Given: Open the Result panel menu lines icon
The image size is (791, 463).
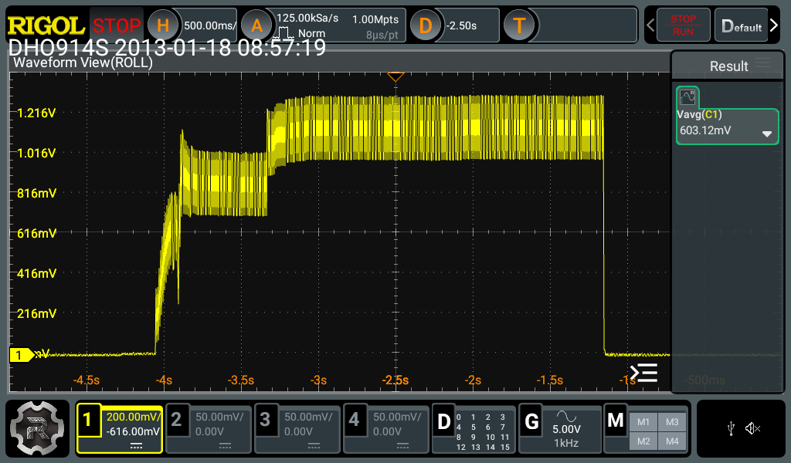Looking at the screenshot, I should 762,63.
